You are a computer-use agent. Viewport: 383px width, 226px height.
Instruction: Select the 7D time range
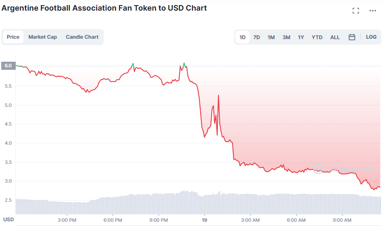pos(257,37)
